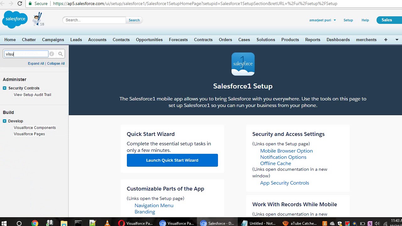Click the Astro mascot icon near the logo
402x226 pixels.
coord(38,19)
